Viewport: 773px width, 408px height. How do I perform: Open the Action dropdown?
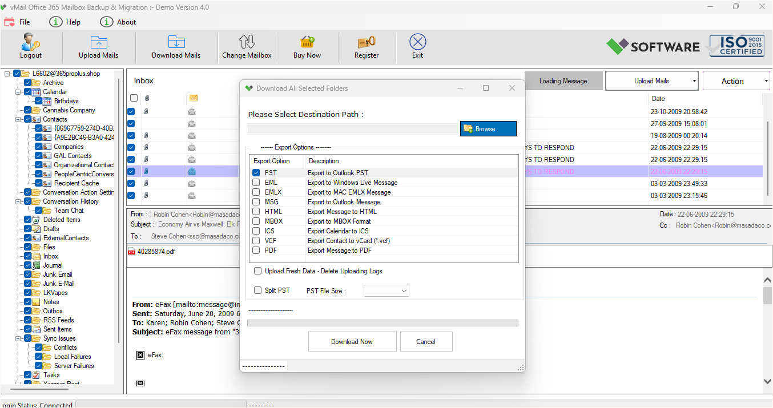pos(736,81)
